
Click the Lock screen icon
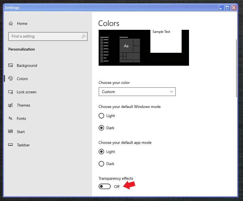(x=11, y=92)
